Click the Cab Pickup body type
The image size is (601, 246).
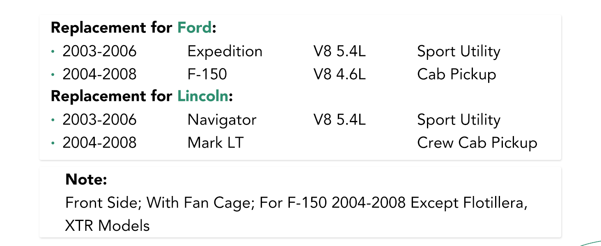[456, 75]
